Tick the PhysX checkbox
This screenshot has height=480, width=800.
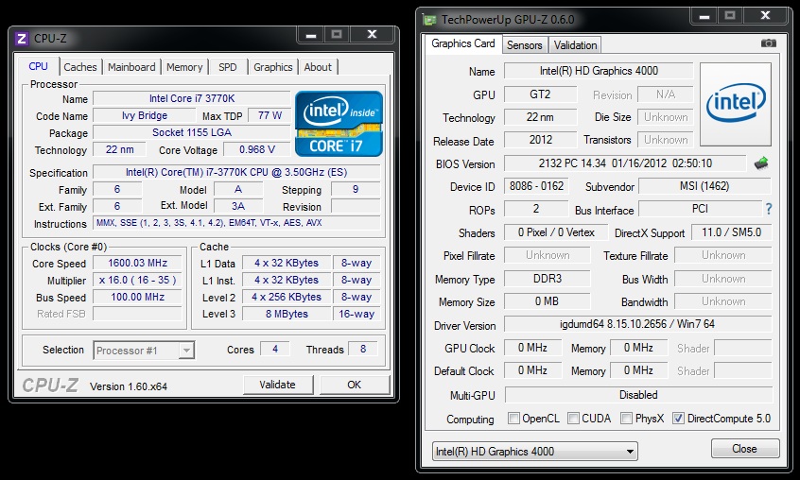(626, 419)
